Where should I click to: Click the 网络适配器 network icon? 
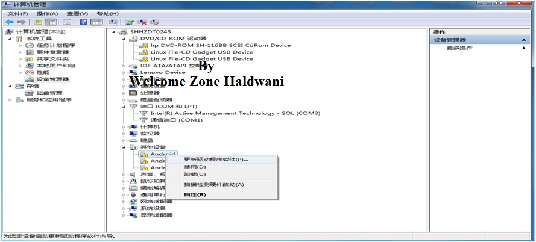pyautogui.click(x=133, y=202)
